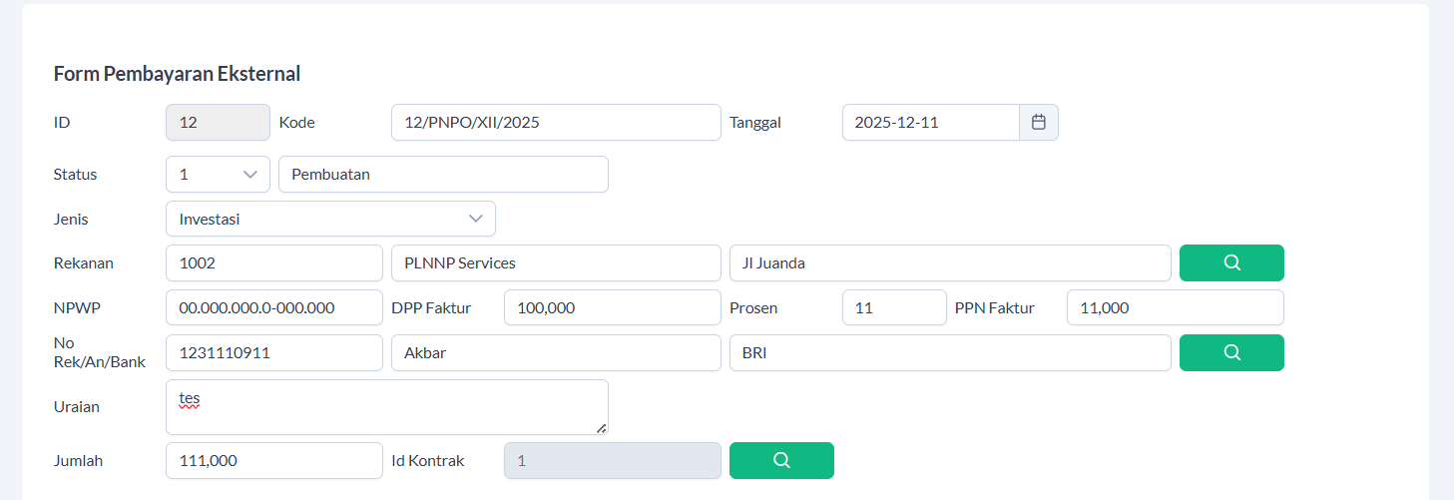Open the Tanggal calendar date picker
This screenshot has width=1454, height=500.
(1038, 123)
